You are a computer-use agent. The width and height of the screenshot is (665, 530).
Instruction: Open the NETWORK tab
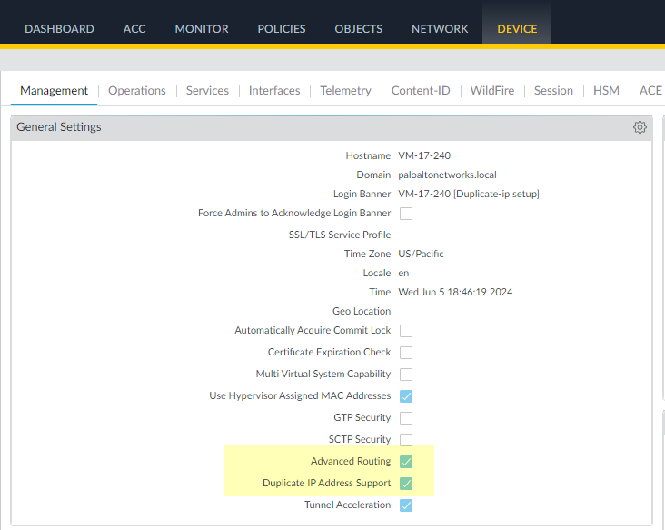[x=440, y=28]
